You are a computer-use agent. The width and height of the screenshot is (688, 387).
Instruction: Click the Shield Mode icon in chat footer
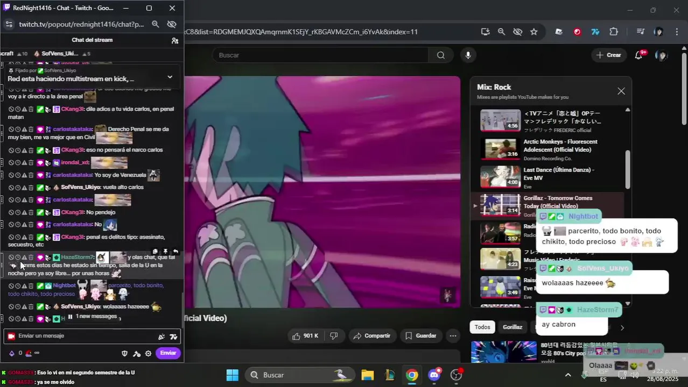click(x=124, y=353)
